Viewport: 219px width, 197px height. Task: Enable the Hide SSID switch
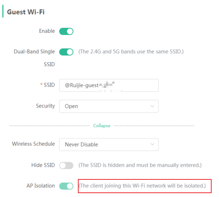tap(66, 165)
